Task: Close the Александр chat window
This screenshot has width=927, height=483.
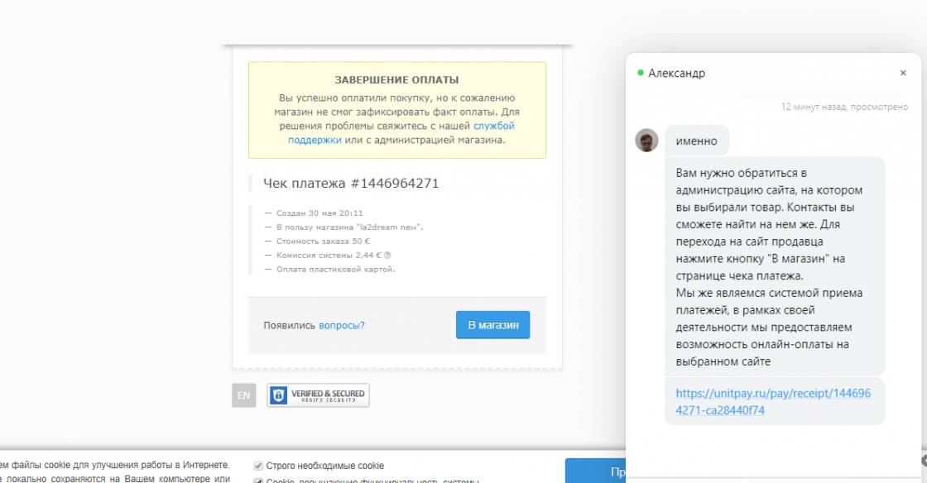Action: pyautogui.click(x=903, y=73)
